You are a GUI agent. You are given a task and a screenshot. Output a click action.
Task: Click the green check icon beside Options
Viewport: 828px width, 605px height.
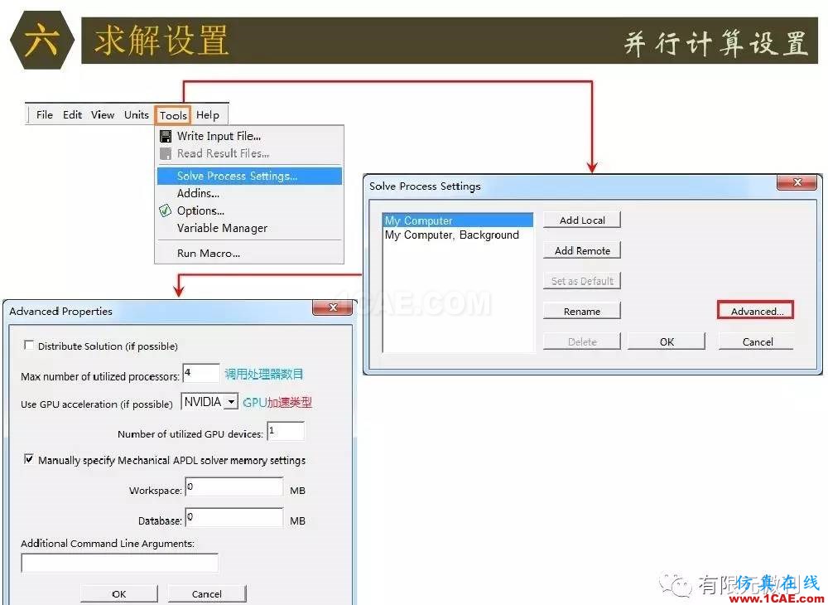[x=166, y=211]
